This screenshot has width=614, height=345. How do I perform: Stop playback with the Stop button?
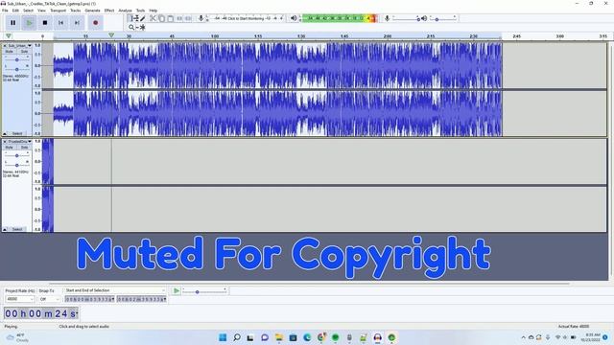coord(45,23)
